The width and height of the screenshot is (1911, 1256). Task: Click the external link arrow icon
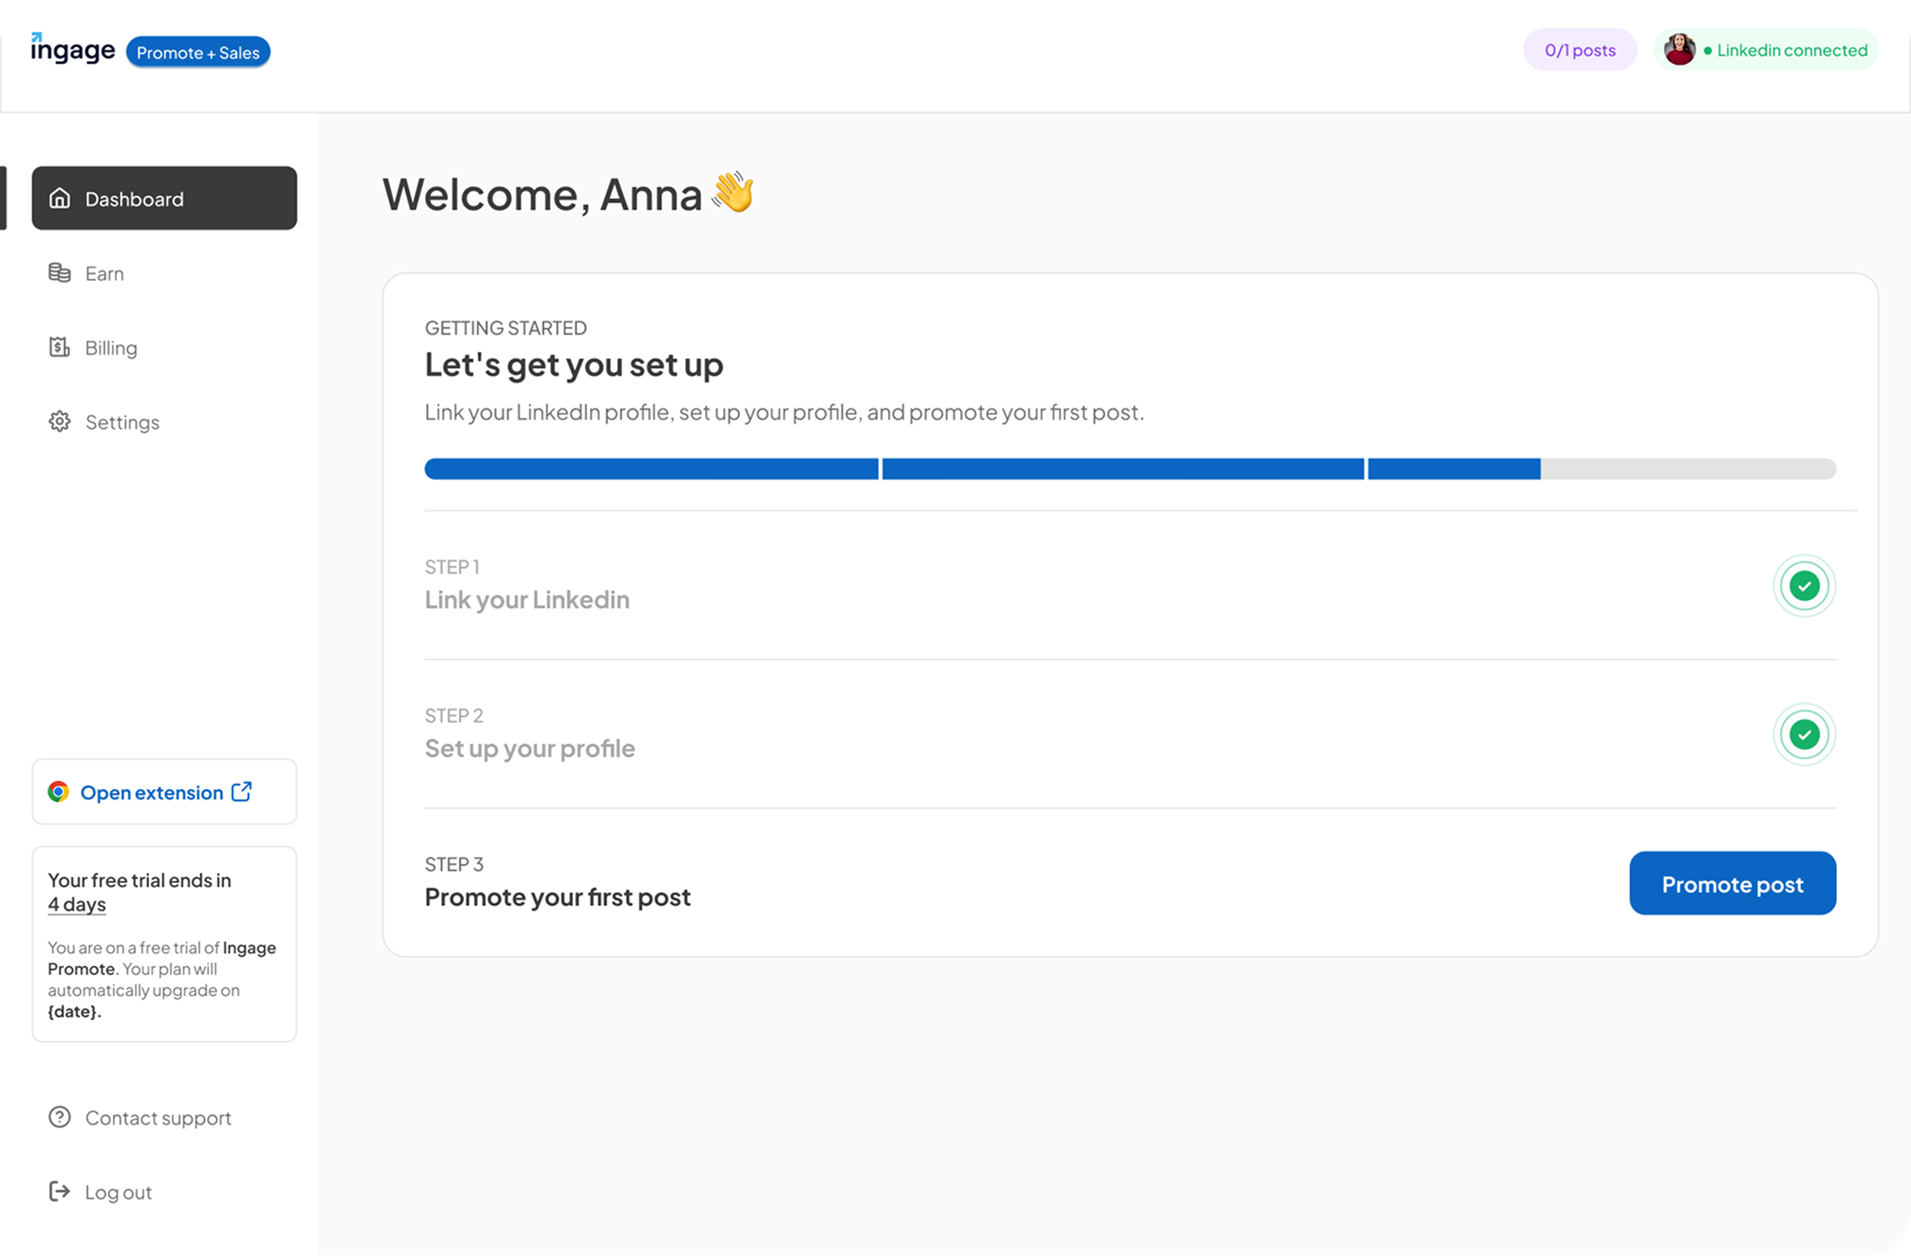click(242, 791)
